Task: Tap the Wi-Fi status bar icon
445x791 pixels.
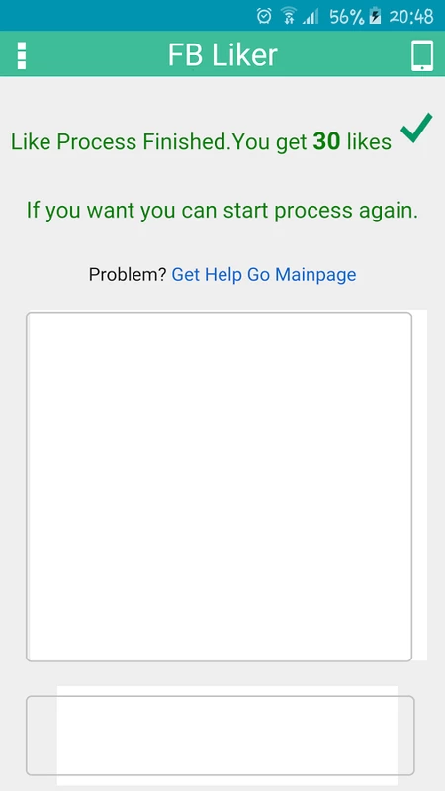Action: 289,16
